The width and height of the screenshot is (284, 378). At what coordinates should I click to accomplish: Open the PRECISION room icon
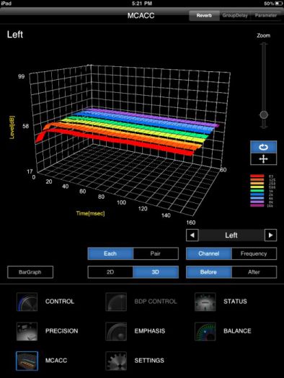[x=27, y=331]
